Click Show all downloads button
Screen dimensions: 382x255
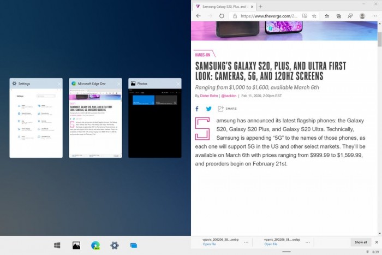coord(361,242)
